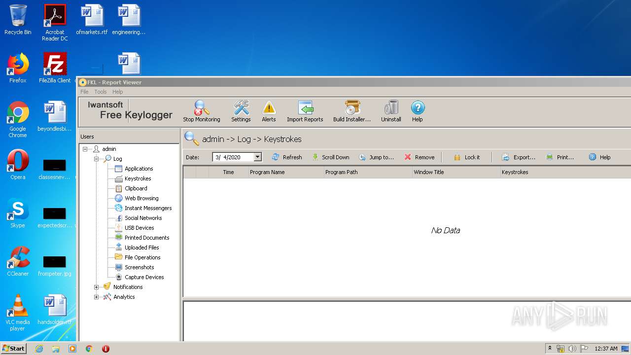The image size is (631, 355).
Task: Open the File Operations log
Action: (142, 257)
